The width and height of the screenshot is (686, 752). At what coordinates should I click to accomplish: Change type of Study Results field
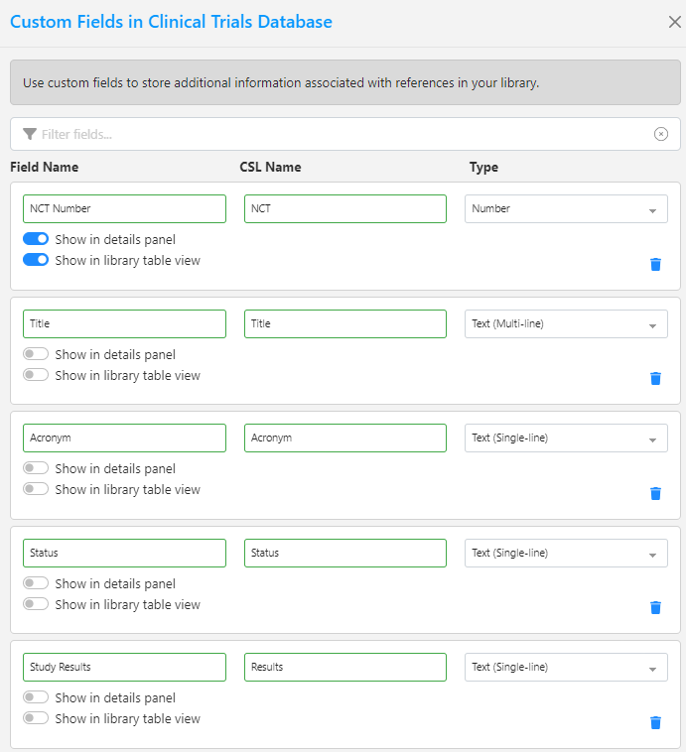tap(566, 667)
